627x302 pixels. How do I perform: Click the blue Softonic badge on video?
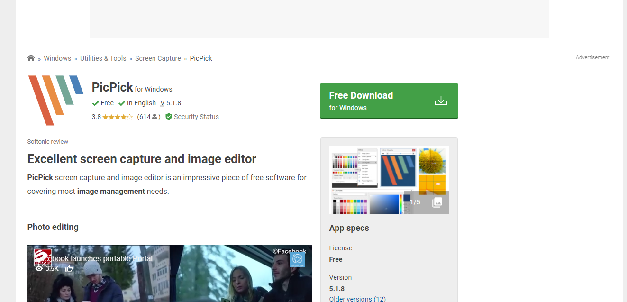point(297,260)
